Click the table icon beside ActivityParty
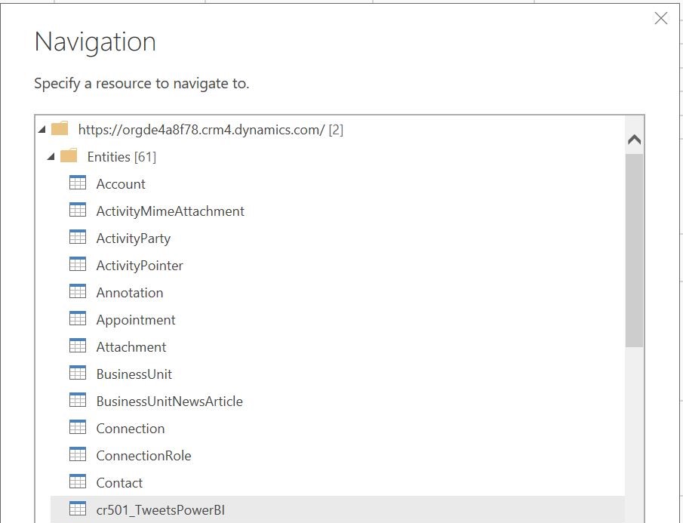Viewport: 683px width, 523px height. [x=78, y=237]
